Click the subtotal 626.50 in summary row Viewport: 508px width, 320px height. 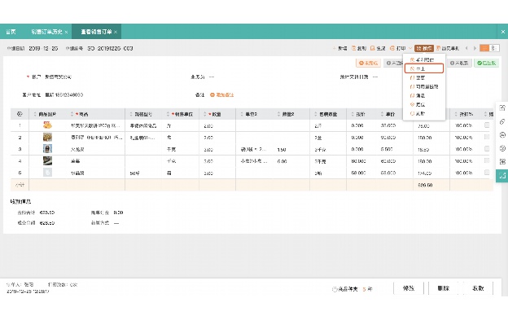(x=425, y=186)
